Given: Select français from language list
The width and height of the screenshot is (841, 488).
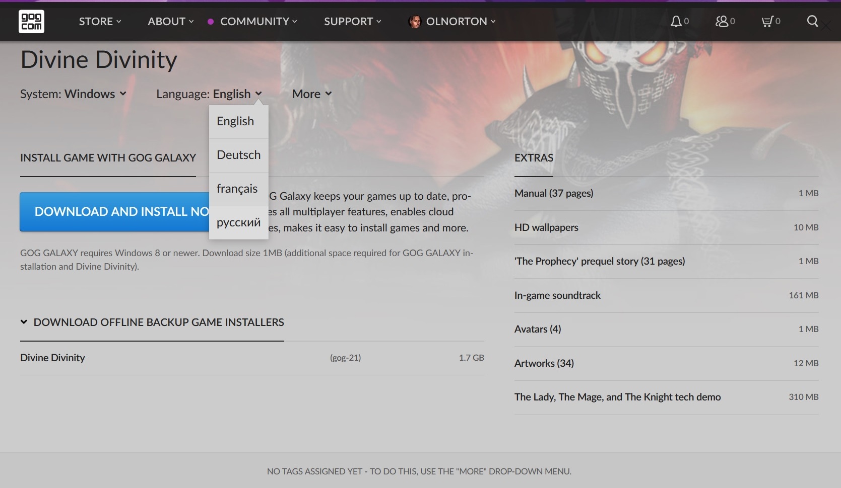Looking at the screenshot, I should [x=239, y=189].
